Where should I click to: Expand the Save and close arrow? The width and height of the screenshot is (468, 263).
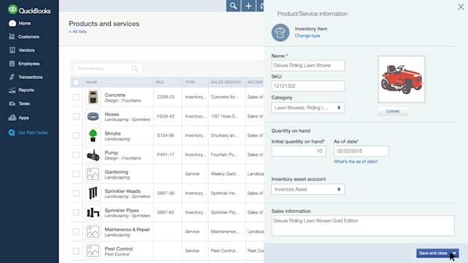tap(454, 253)
